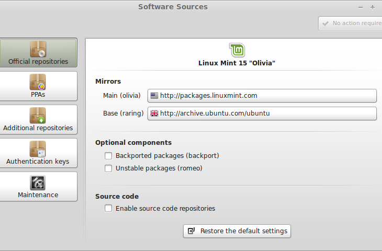Open the Additional repositories section label
Screen dimensions: 382x251
pyautogui.click(x=38, y=128)
